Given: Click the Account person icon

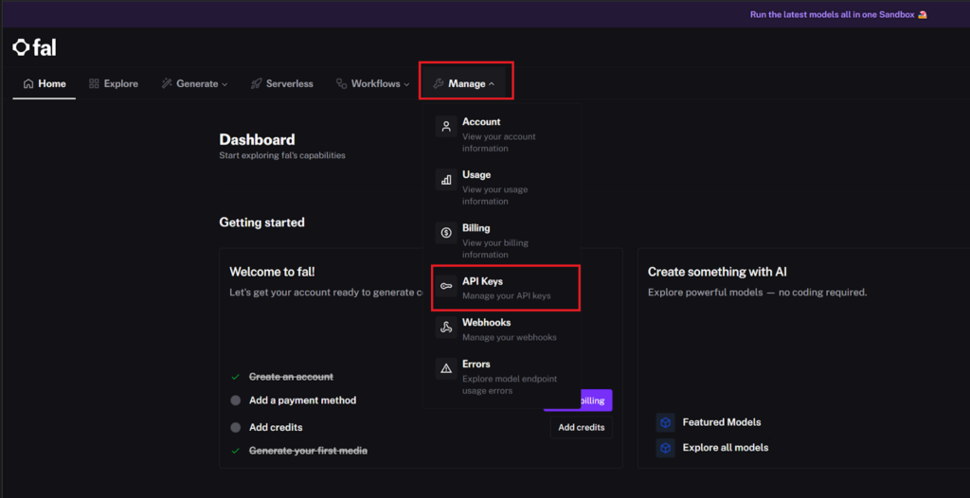Looking at the screenshot, I should click(446, 127).
